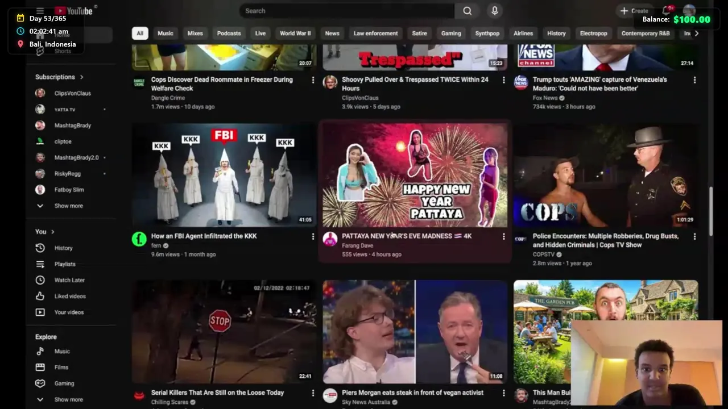Screen dimensions: 728x409
Task: Select the Podcasts filter chip
Action: tap(229, 34)
